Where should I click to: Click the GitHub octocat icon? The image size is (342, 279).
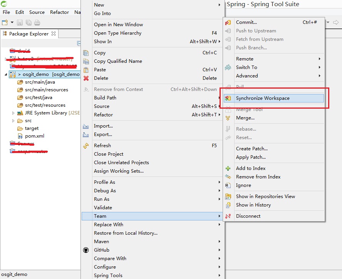[86, 250]
